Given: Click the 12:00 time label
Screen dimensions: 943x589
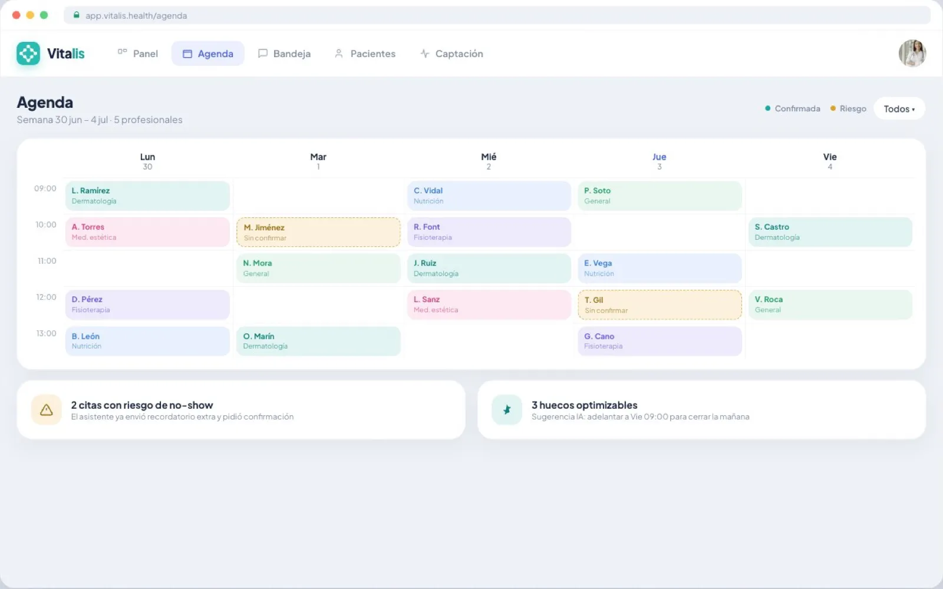Looking at the screenshot, I should tap(46, 297).
